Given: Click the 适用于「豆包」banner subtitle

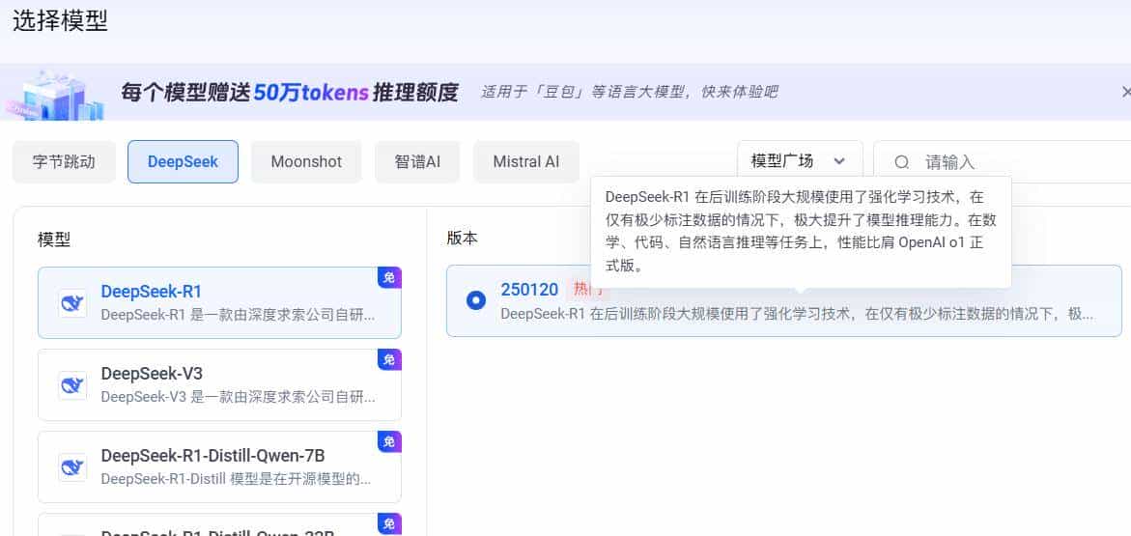Looking at the screenshot, I should point(629,93).
